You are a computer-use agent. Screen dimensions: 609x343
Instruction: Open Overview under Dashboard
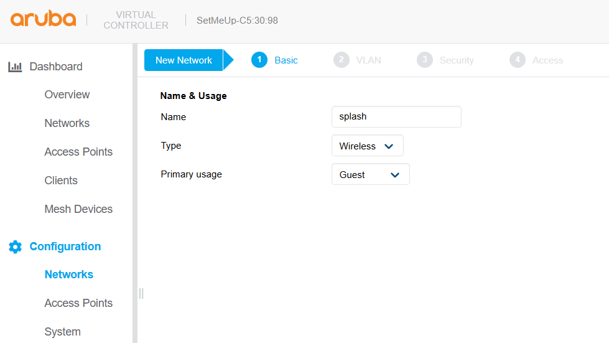pos(67,95)
